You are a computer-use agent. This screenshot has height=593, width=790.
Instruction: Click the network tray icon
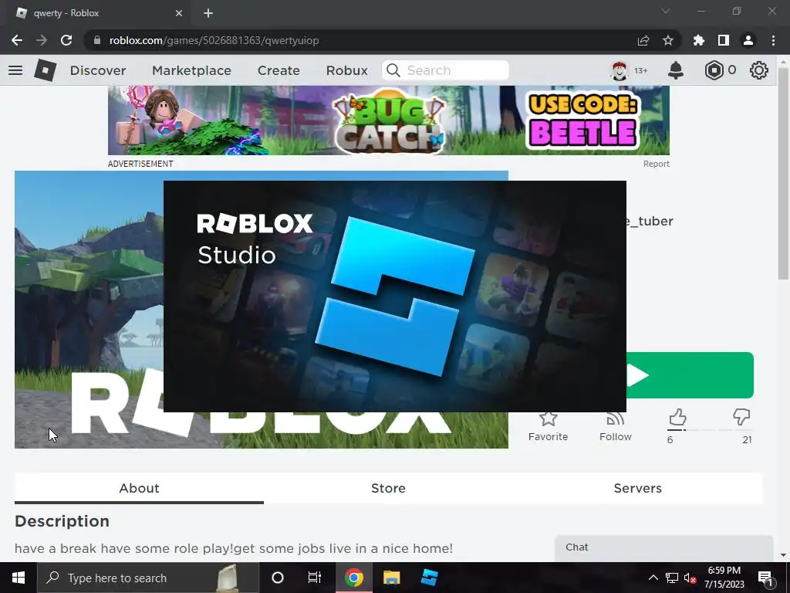click(x=672, y=578)
